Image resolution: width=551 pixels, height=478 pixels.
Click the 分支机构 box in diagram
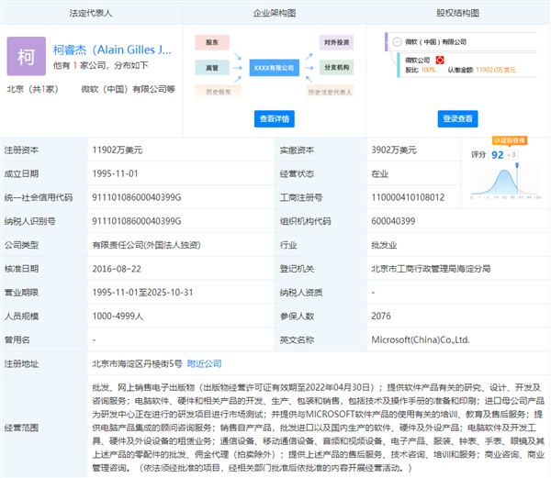click(x=336, y=67)
